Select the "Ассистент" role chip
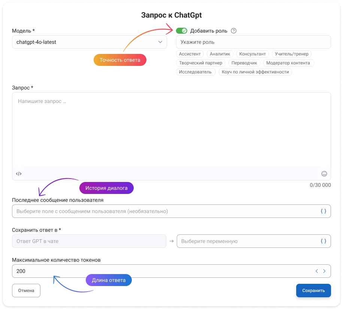This screenshot has height=310, width=343. tap(190, 54)
